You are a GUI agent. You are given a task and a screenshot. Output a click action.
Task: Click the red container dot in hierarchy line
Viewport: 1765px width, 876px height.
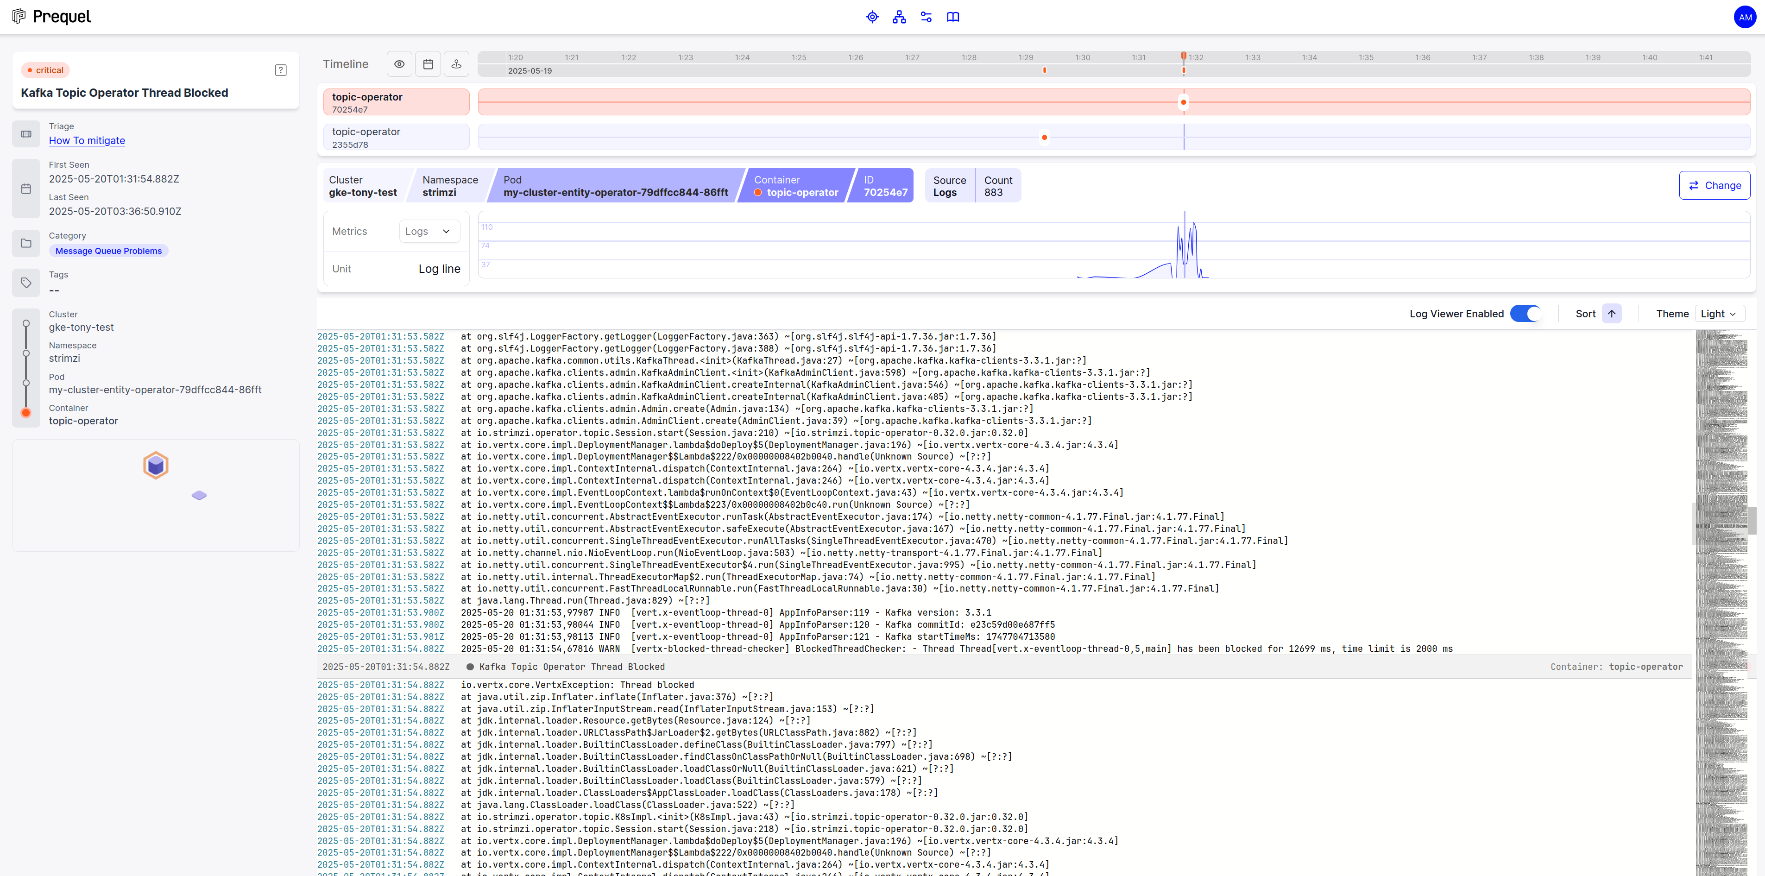[26, 412]
